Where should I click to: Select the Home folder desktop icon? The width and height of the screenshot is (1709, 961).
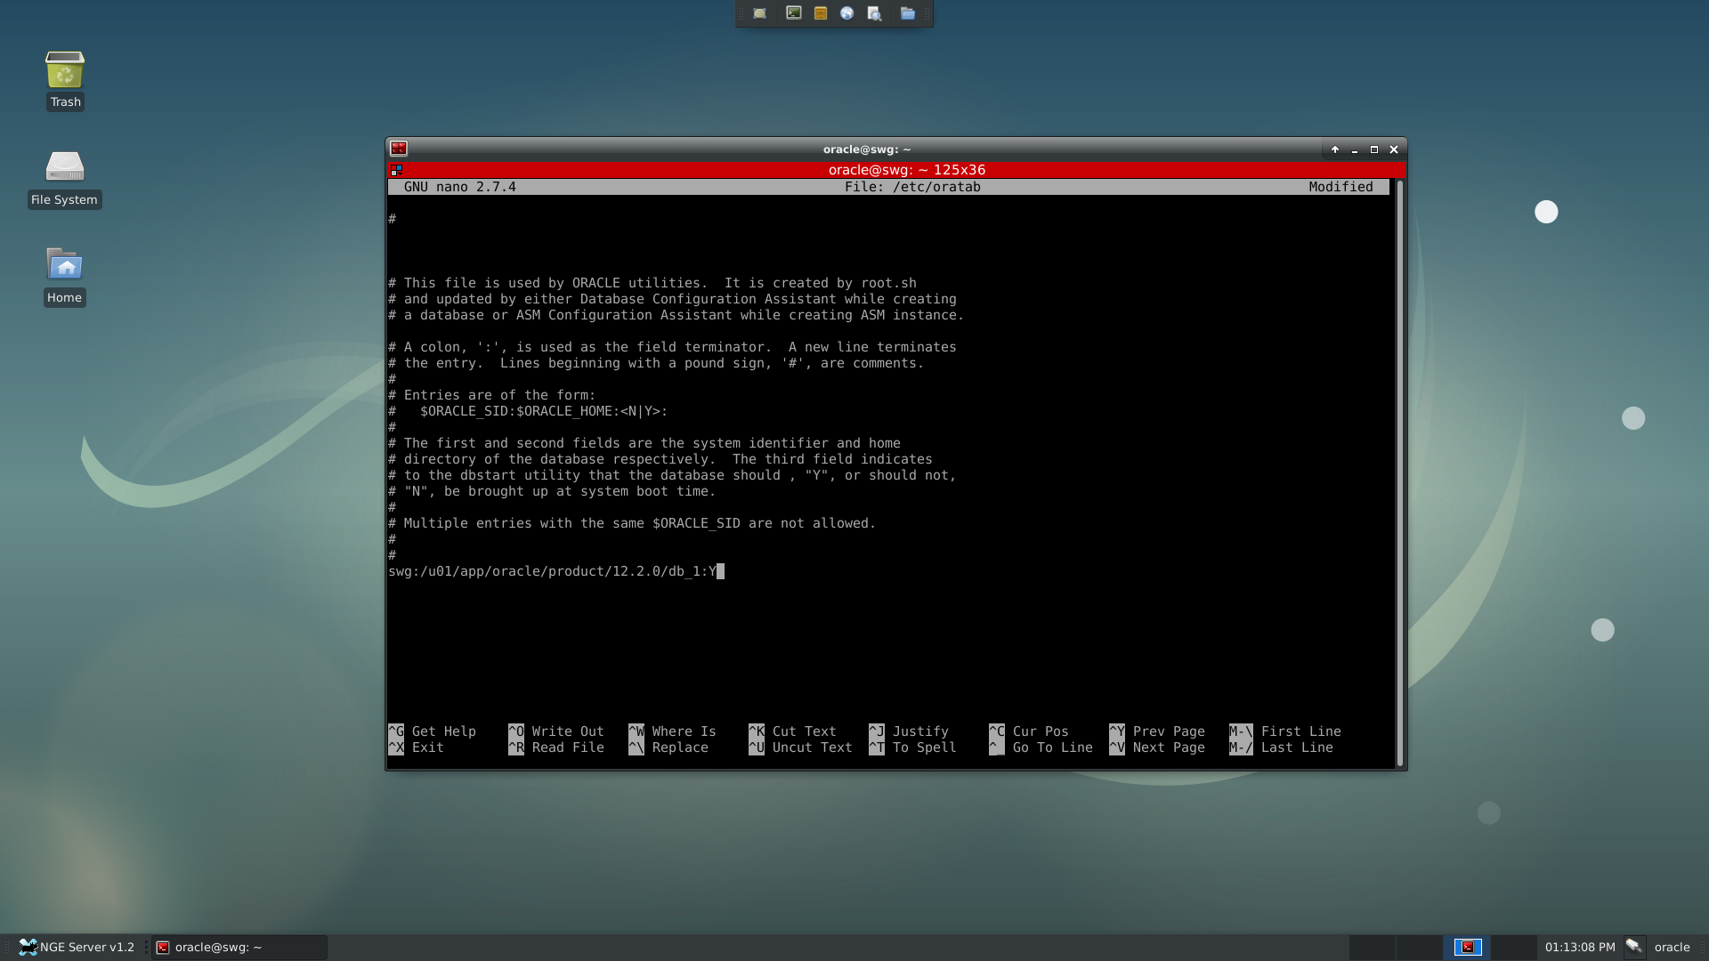[64, 276]
